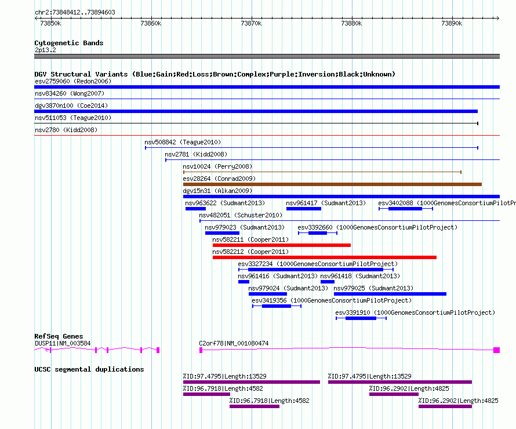Image resolution: width=516 pixels, height=429 pixels.
Task: Open esv3327234 variant entry
Action: point(316,270)
